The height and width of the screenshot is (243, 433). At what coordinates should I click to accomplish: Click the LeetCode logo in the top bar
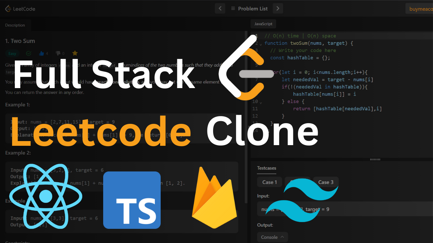pos(20,9)
